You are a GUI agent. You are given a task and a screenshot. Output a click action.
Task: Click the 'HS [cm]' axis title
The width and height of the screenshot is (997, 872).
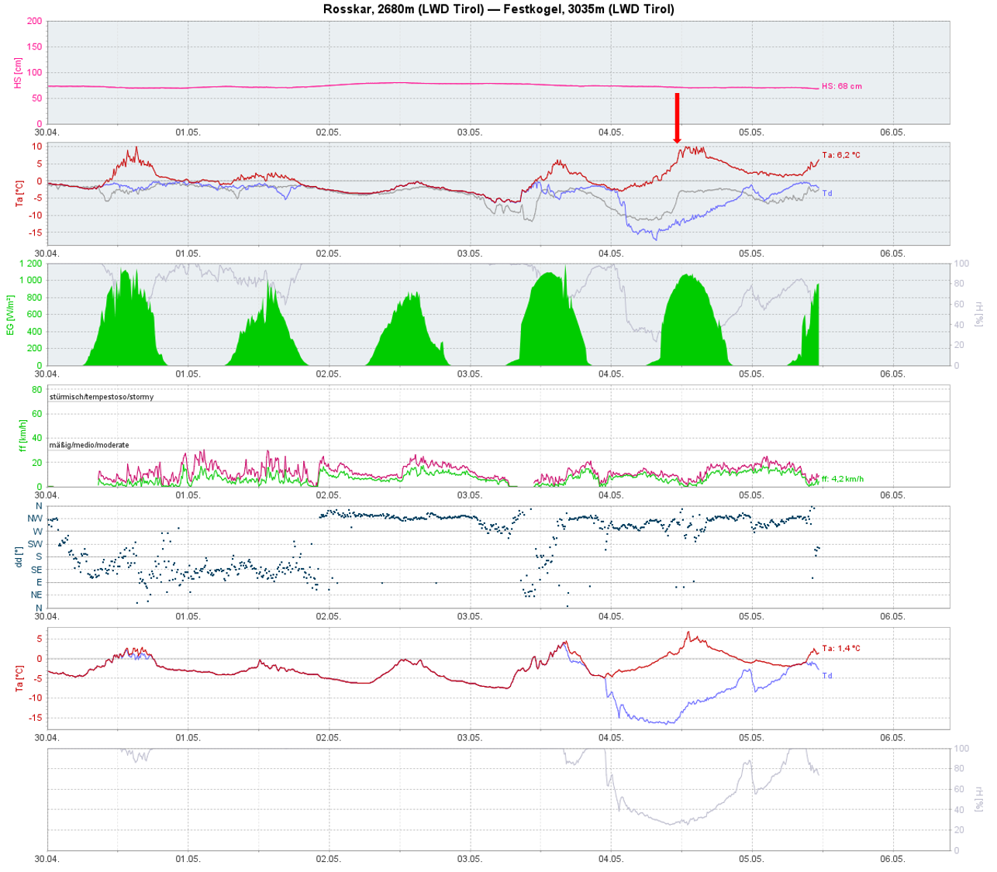pyautogui.click(x=18, y=72)
